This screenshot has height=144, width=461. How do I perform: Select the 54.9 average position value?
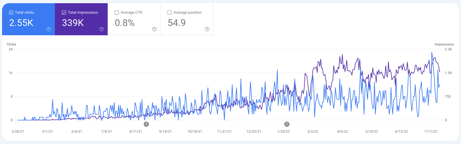tap(177, 23)
